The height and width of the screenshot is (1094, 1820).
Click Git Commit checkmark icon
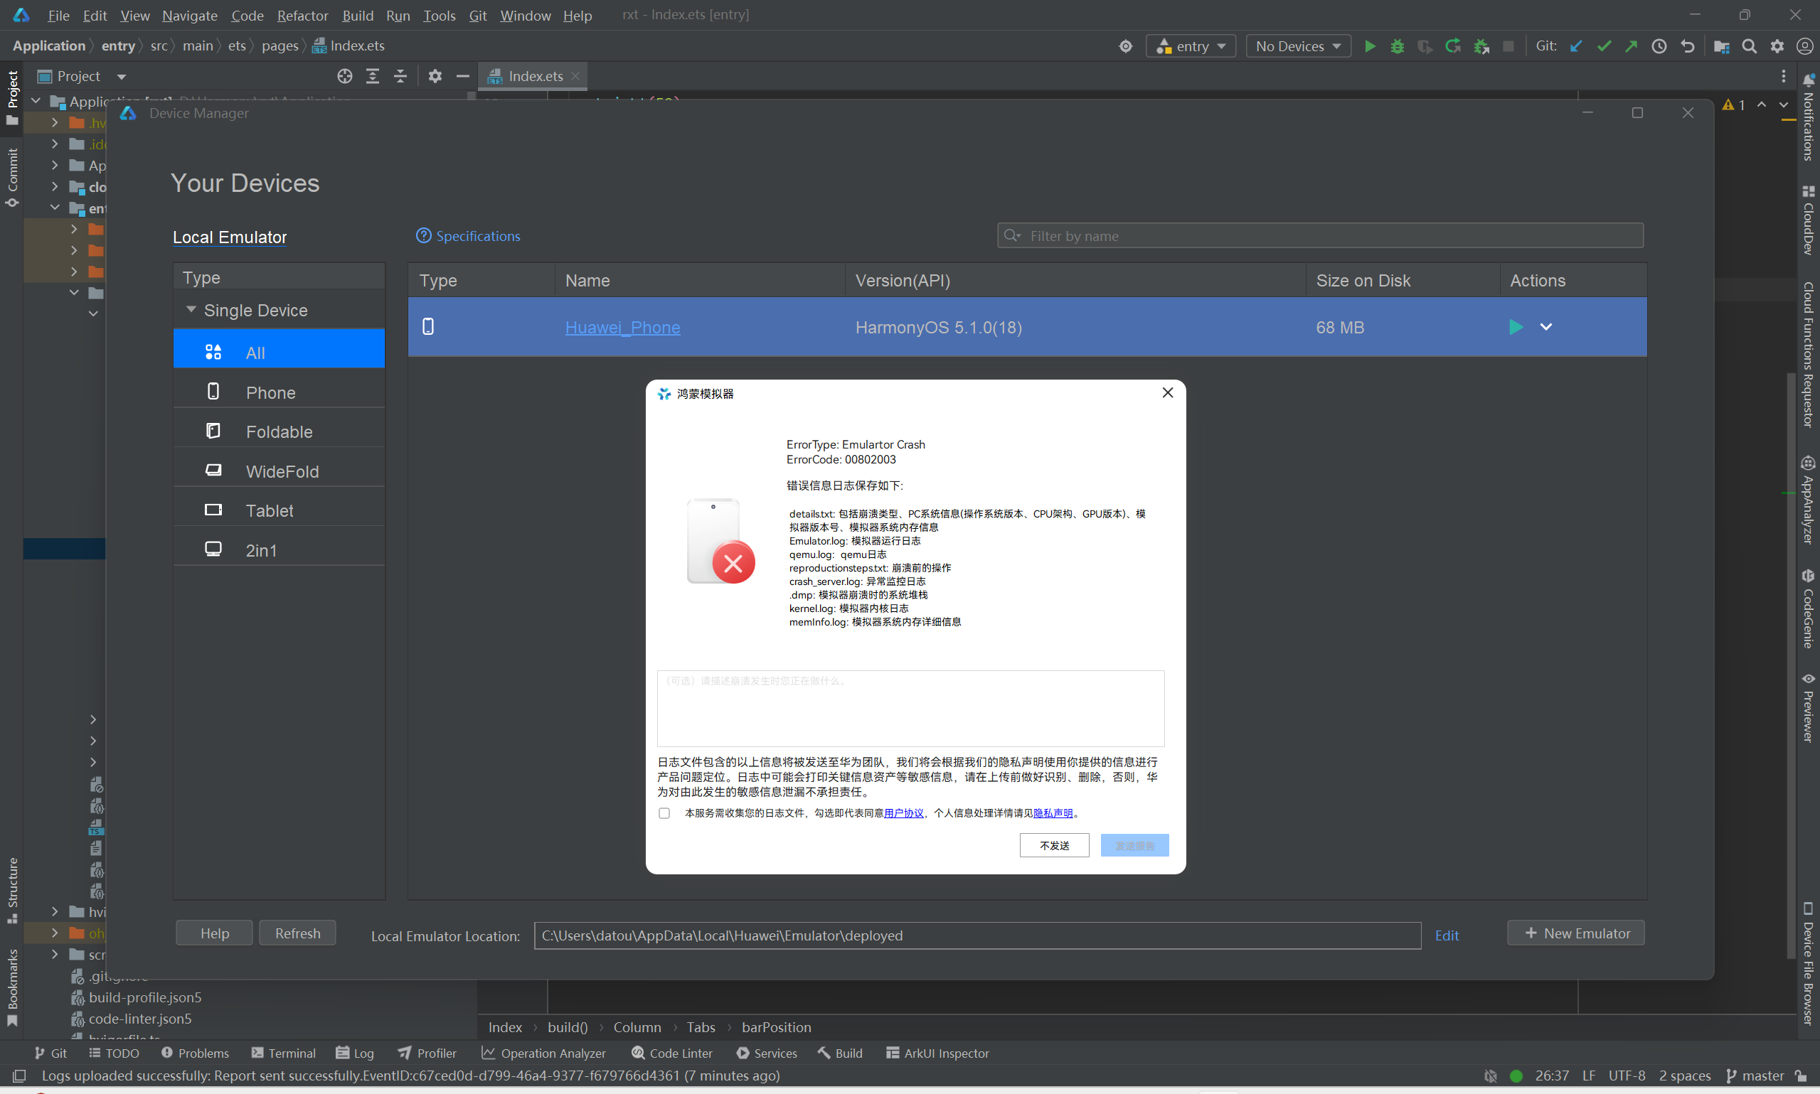pyautogui.click(x=1604, y=46)
